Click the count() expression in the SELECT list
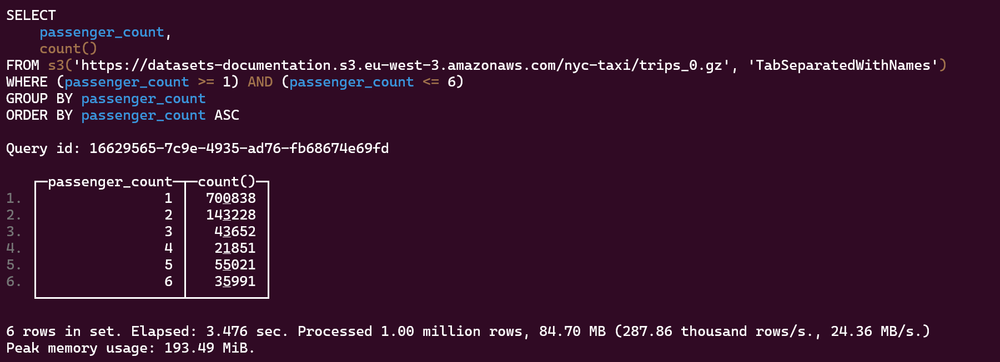This screenshot has width=1000, height=362. 68,49
